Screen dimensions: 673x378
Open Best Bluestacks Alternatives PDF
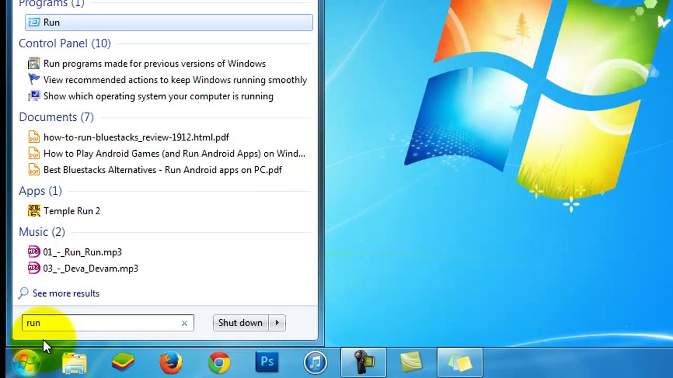click(x=162, y=170)
